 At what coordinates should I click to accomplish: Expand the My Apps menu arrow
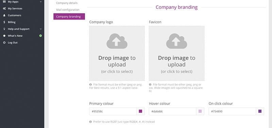tap(40, 2)
